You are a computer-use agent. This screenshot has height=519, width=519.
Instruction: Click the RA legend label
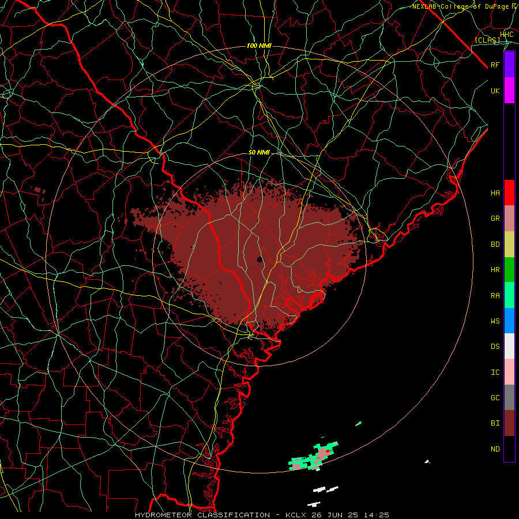[495, 296]
